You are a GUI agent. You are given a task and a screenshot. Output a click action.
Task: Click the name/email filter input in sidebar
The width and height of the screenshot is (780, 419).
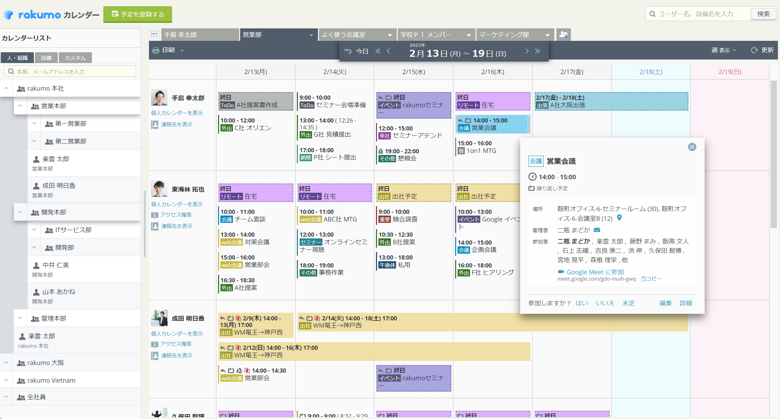tap(70, 72)
